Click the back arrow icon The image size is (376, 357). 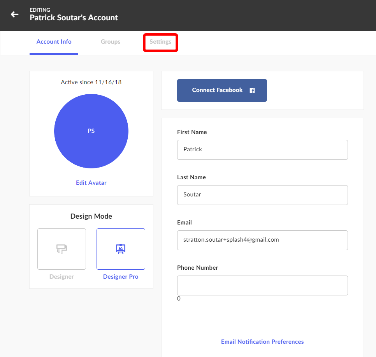pos(15,14)
